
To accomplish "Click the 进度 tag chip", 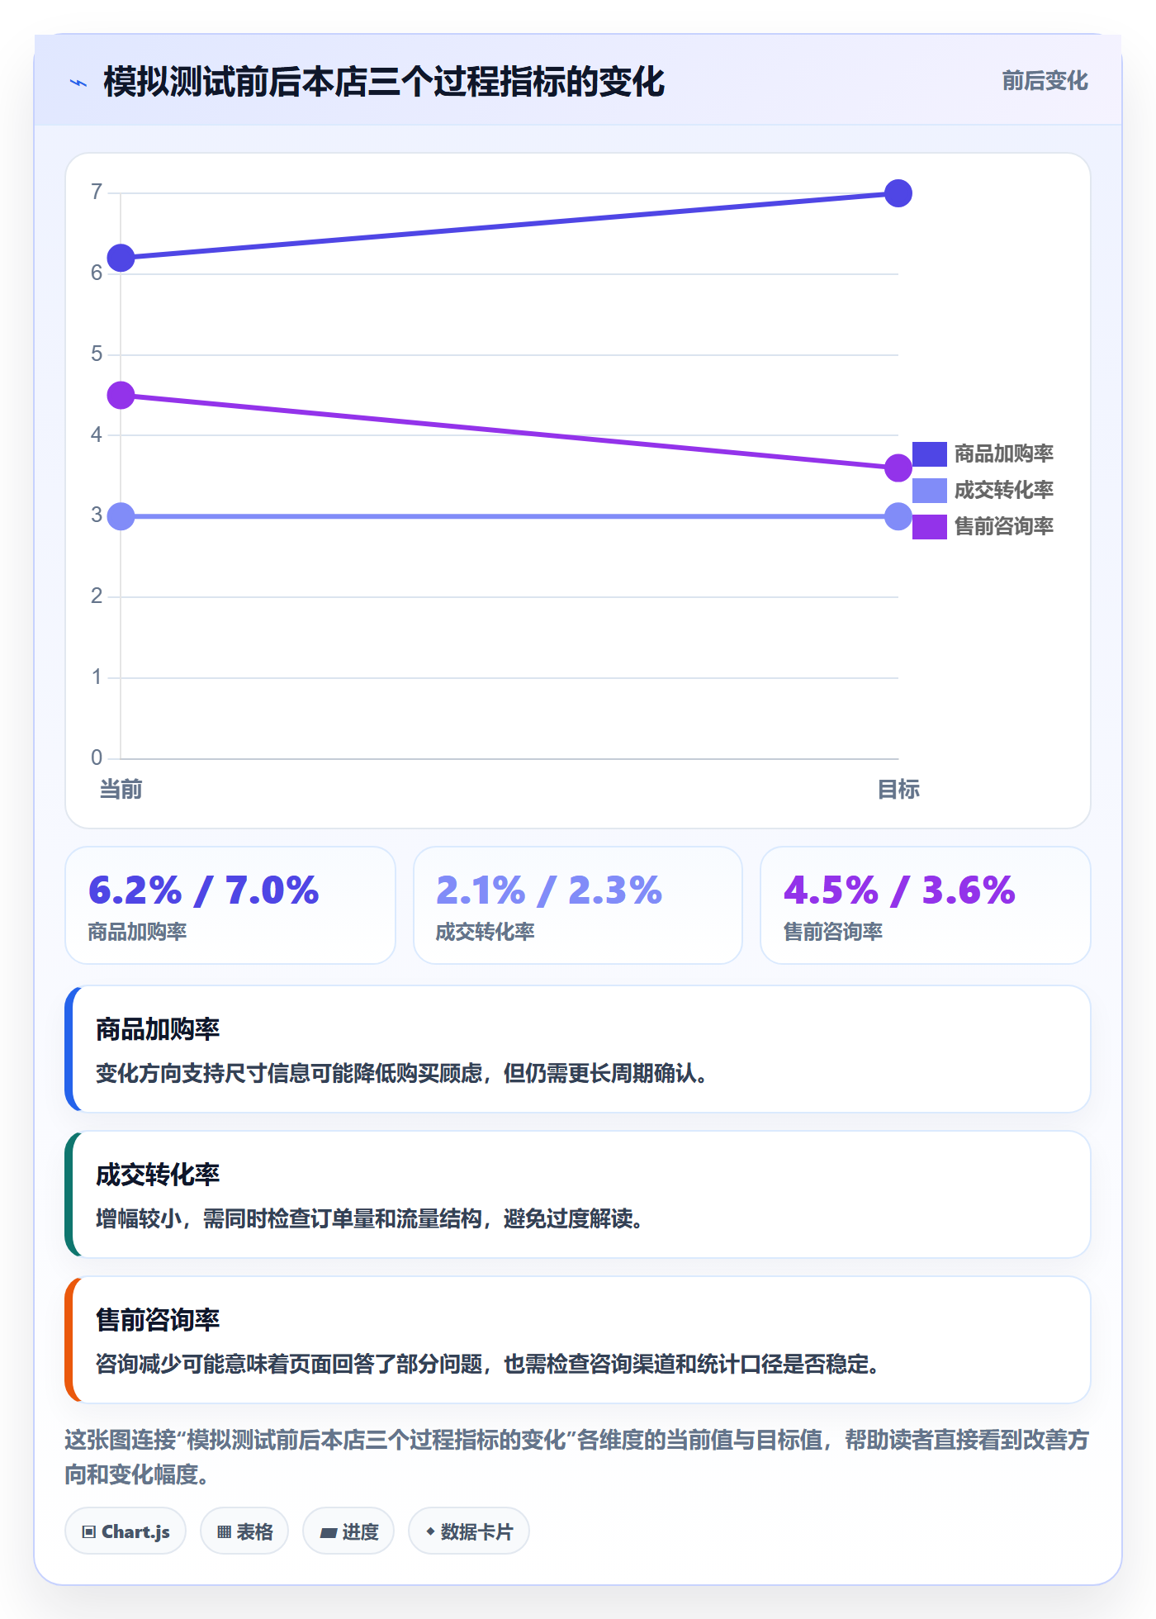I will 348,1531.
